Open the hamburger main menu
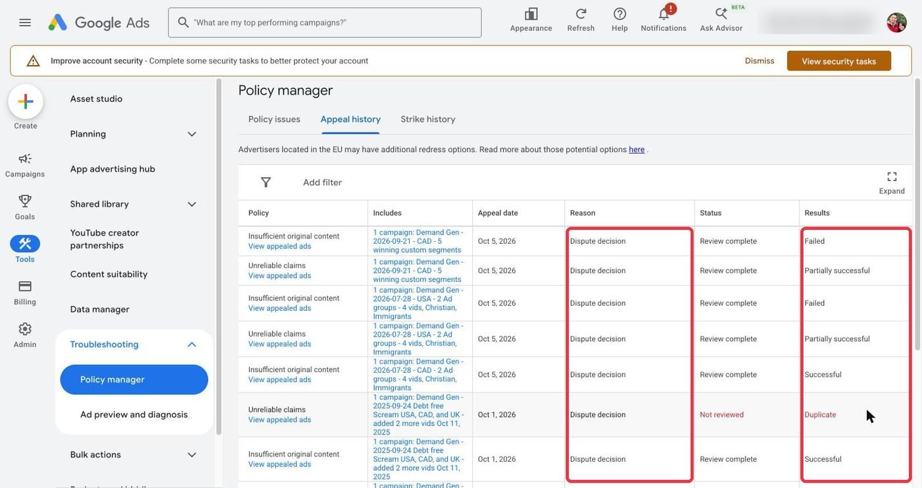Viewport: 922px width, 488px height. tap(25, 22)
